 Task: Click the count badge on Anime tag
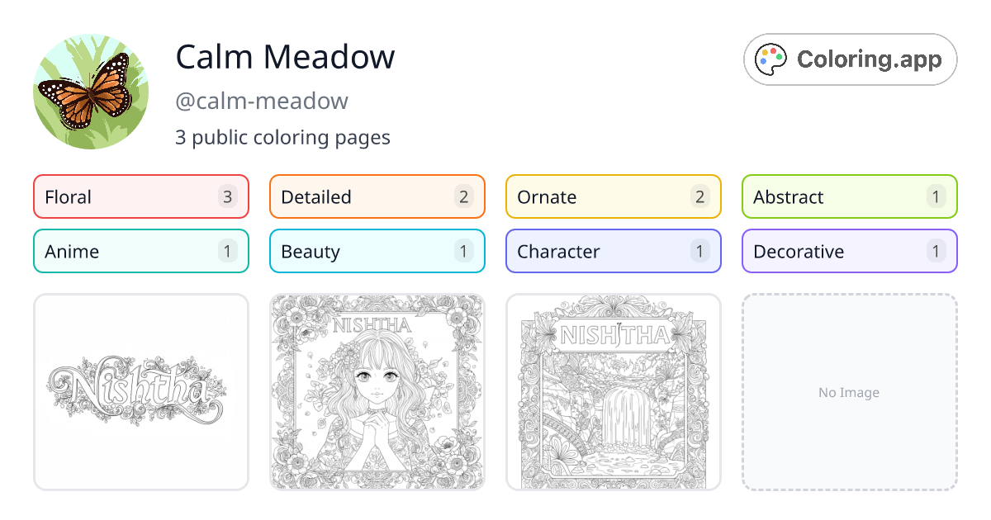tap(227, 251)
